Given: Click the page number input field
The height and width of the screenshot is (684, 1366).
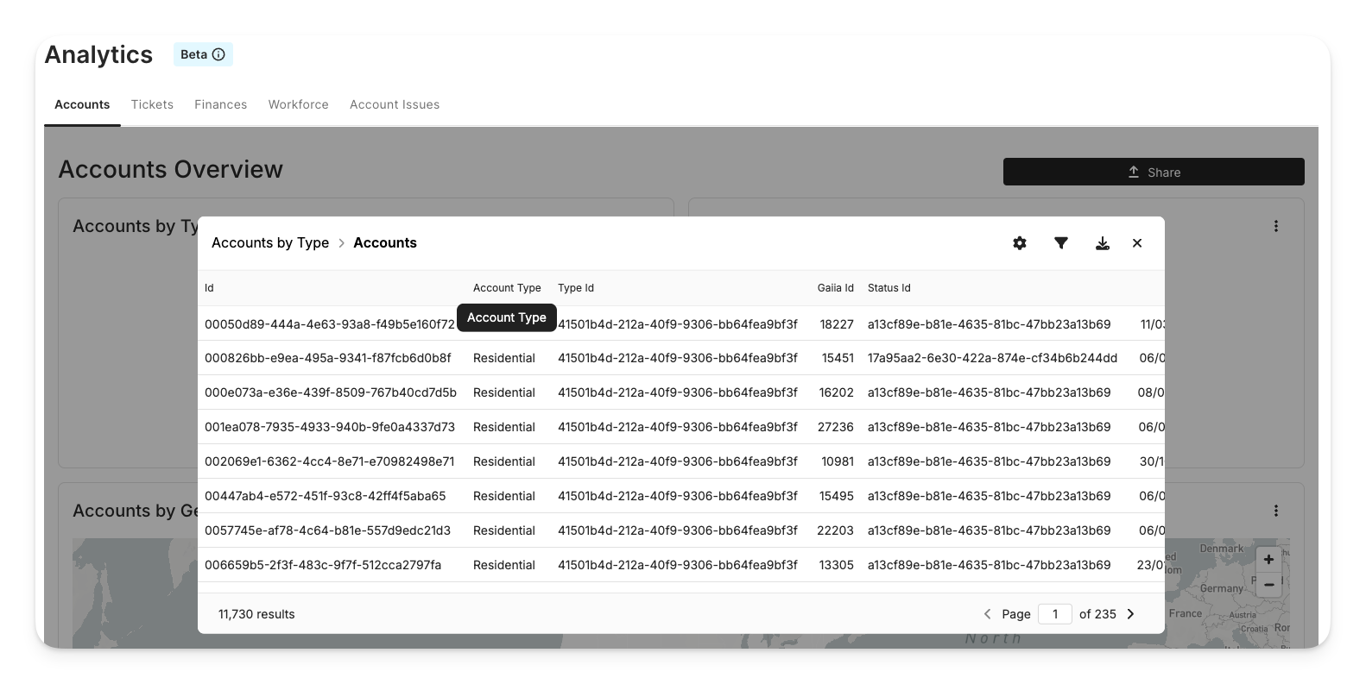Looking at the screenshot, I should tap(1054, 614).
